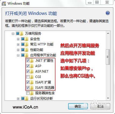115x114 pixels.
Task: Check the 服务器端包含 checkbox
Action: click(x=28, y=93)
